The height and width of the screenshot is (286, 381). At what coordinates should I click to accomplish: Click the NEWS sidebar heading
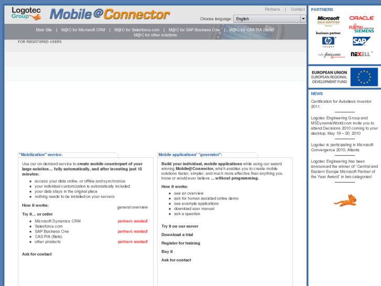point(317,94)
